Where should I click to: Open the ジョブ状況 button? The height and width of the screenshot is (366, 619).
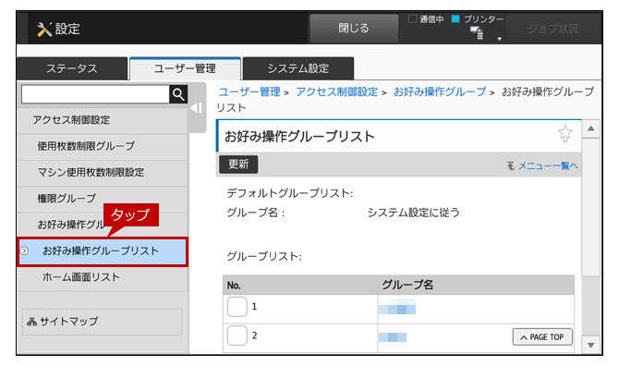pyautogui.click(x=552, y=29)
